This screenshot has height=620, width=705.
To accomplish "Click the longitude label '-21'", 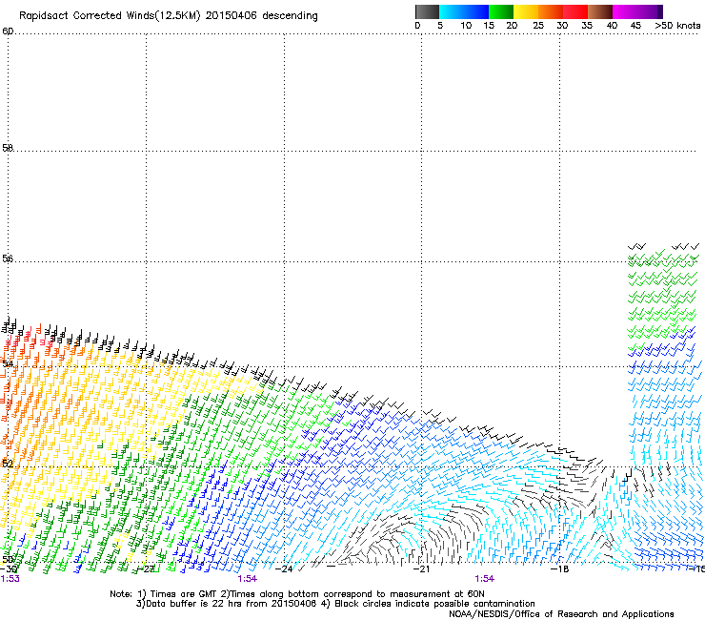I will (421, 569).
